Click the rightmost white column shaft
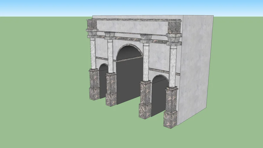This screenshot has width=263, height=148. 173,66
